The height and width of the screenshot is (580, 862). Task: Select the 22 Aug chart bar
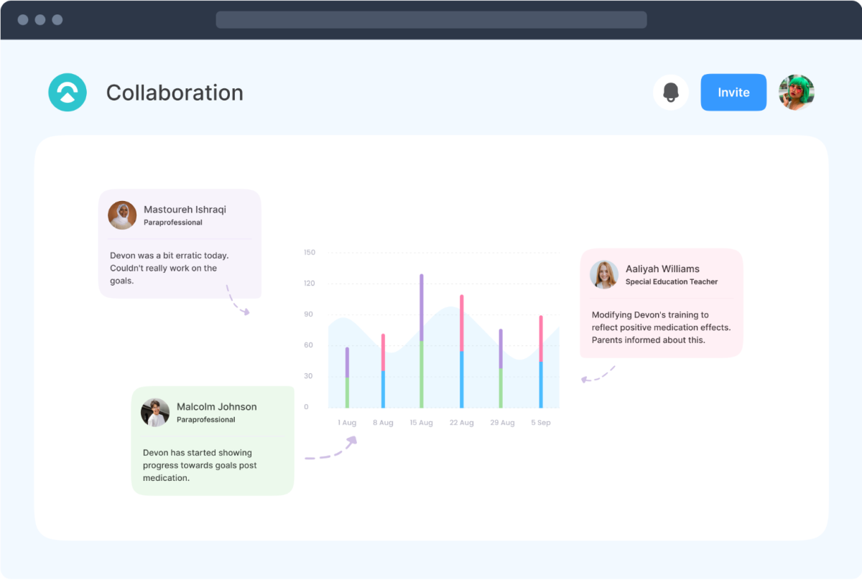461,352
